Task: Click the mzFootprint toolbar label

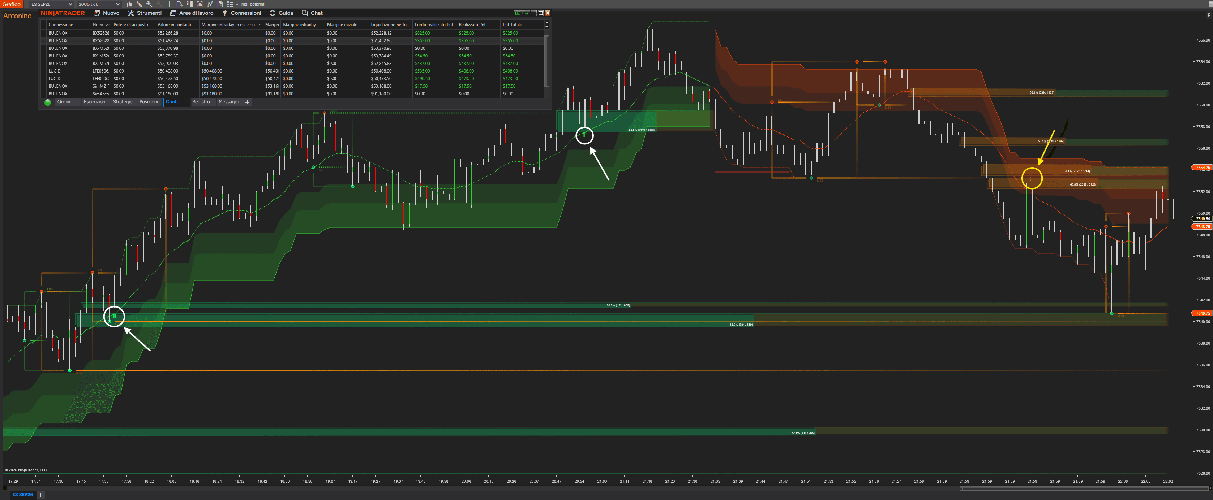Action: [253, 4]
